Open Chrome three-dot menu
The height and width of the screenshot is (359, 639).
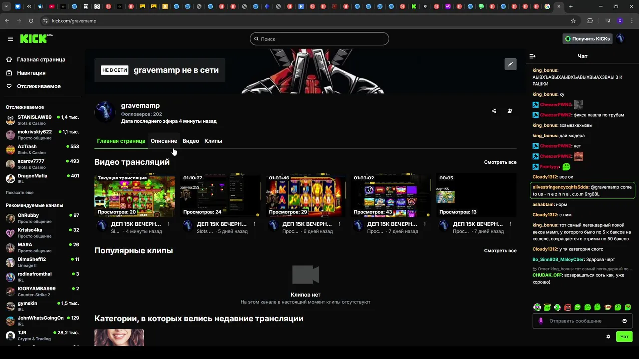point(632,21)
